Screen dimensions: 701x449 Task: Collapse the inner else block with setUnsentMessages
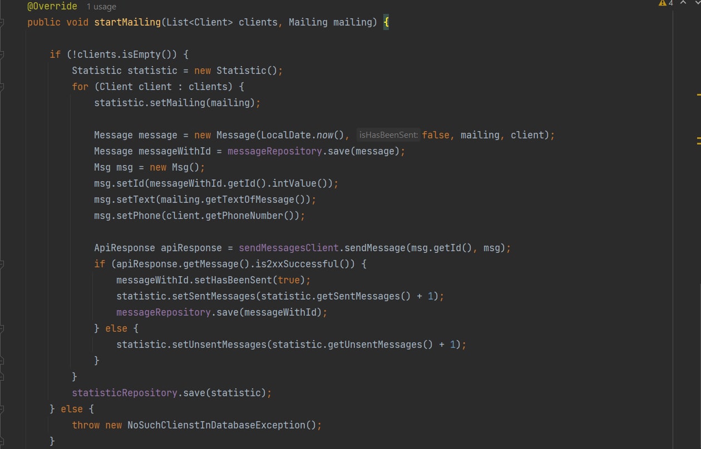coord(2,328)
